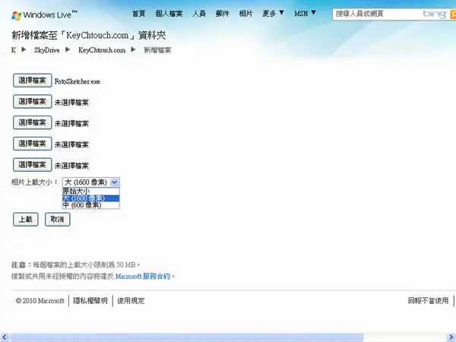The width and height of the screenshot is (456, 342).
Task: Open the 郵件 navigation item
Action: pos(223,14)
